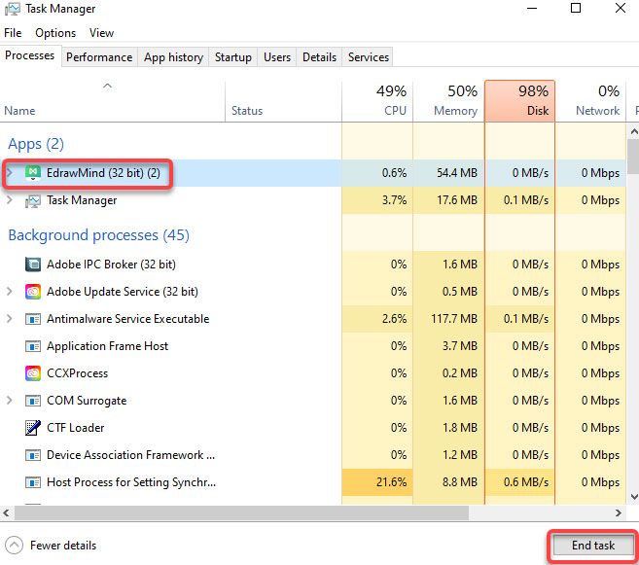The image size is (639, 565).
Task: Click the Apps (2) group heading
Action: pyautogui.click(x=36, y=144)
